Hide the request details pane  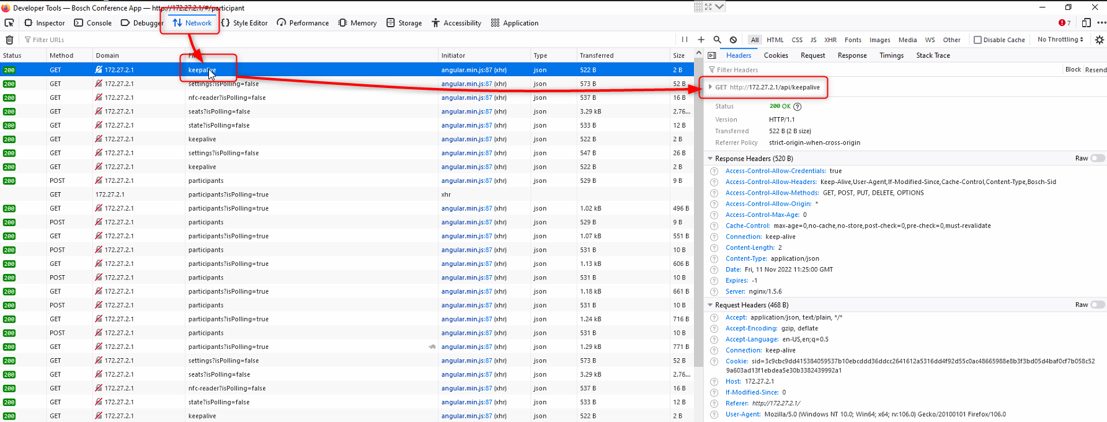click(x=712, y=55)
